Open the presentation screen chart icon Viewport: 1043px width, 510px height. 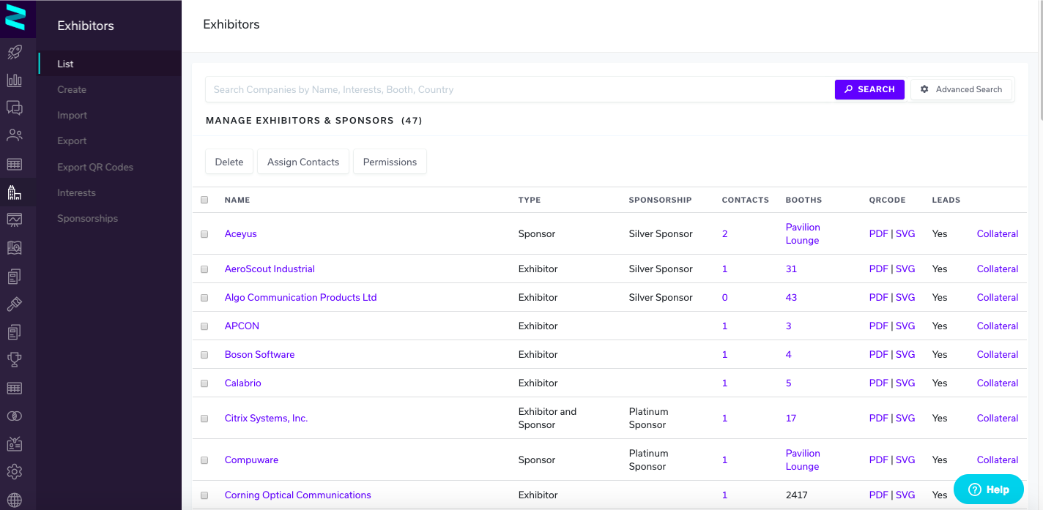(15, 220)
